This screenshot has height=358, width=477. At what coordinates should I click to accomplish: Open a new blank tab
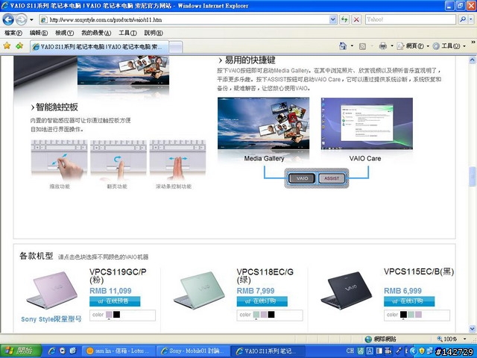[x=176, y=47]
